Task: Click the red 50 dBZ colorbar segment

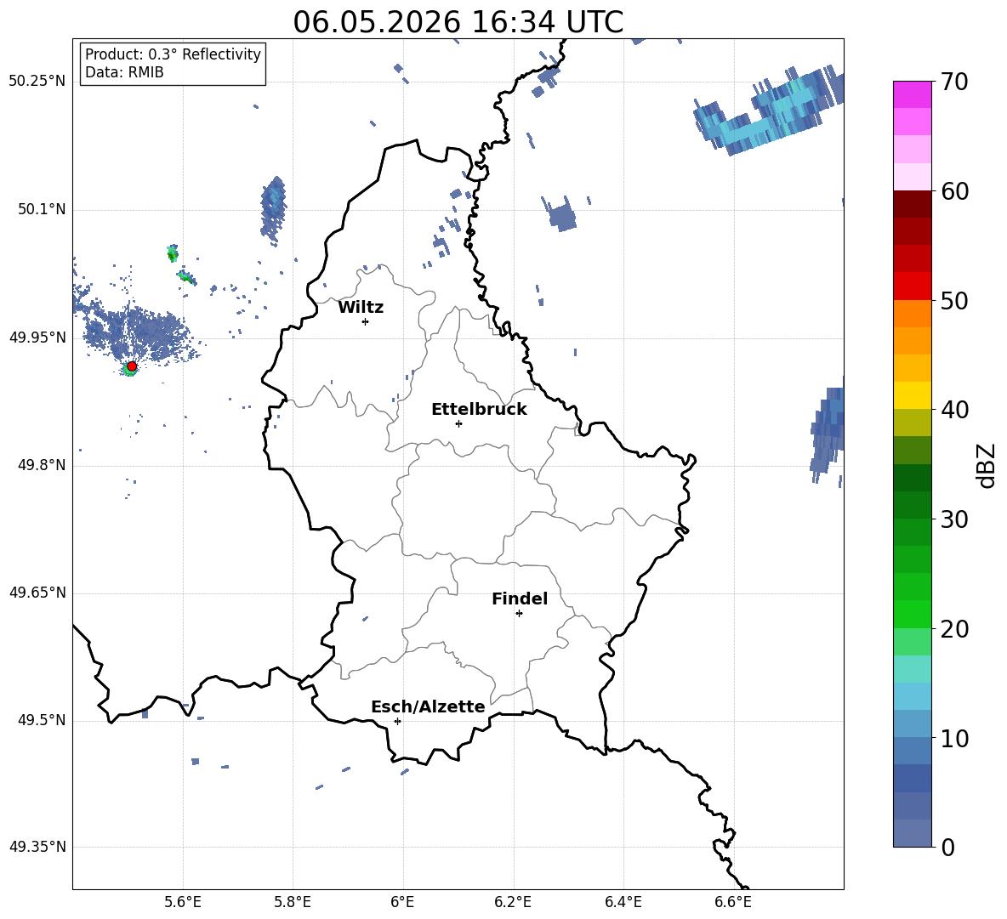Action: click(912, 286)
